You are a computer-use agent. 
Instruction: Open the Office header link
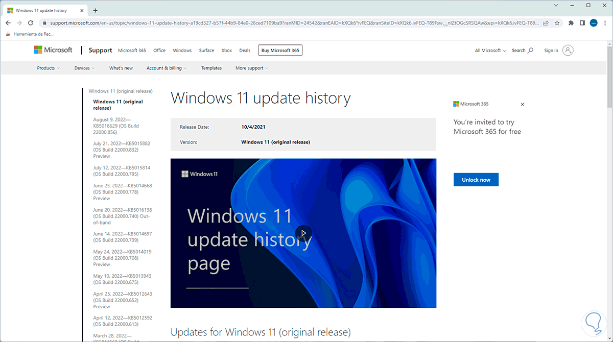pyautogui.click(x=159, y=51)
